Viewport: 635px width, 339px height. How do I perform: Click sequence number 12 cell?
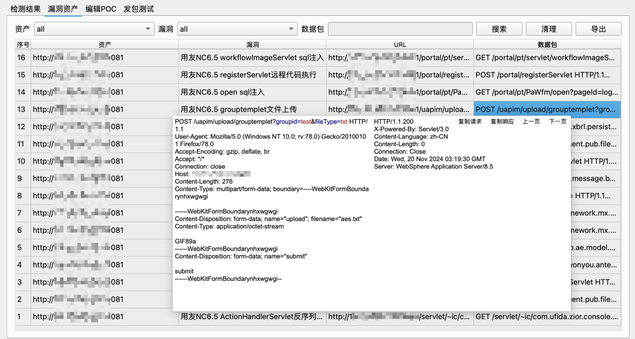(x=23, y=127)
